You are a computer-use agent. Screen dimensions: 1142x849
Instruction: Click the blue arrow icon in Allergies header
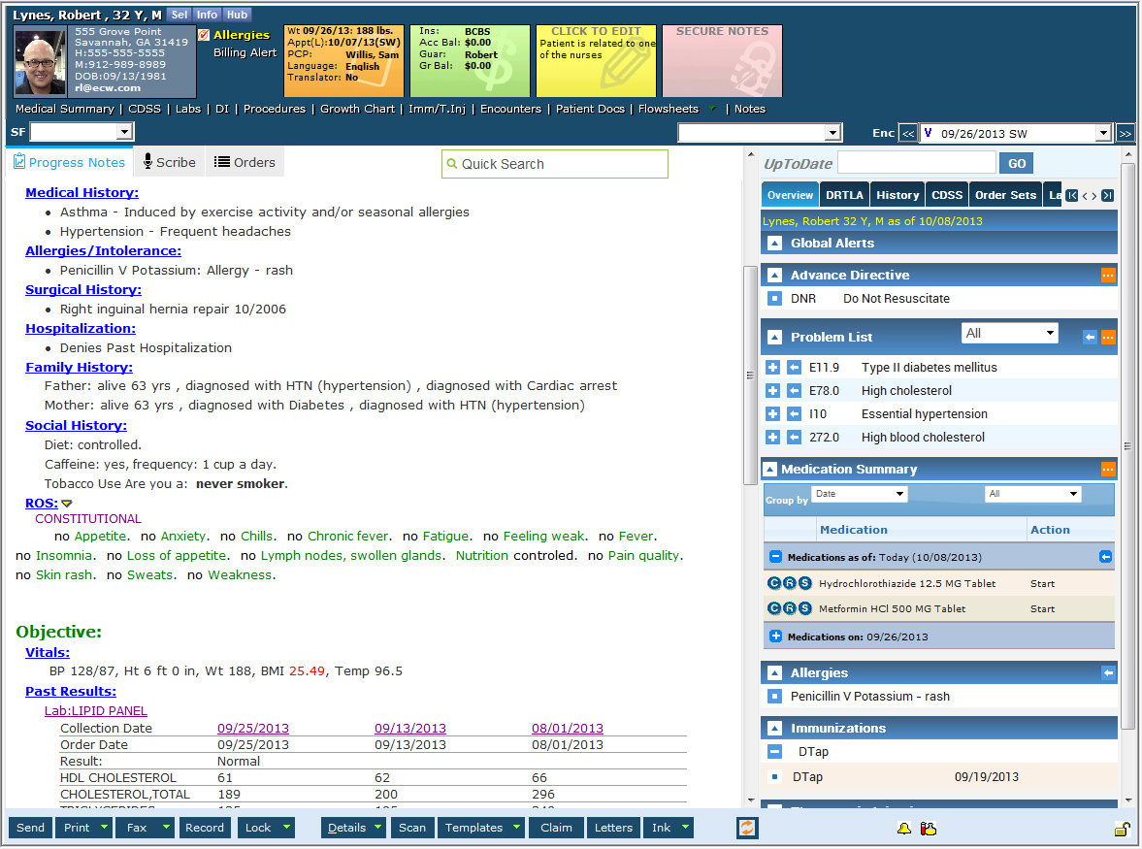(x=1108, y=672)
